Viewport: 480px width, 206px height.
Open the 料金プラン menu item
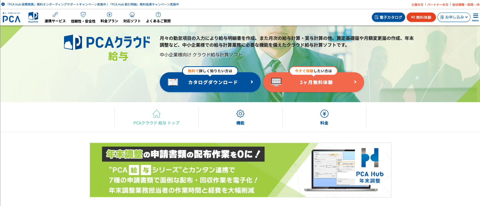(x=109, y=18)
